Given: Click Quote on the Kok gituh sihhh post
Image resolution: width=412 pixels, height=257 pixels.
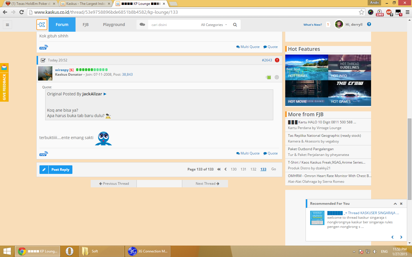Looking at the screenshot, I should (x=271, y=47).
